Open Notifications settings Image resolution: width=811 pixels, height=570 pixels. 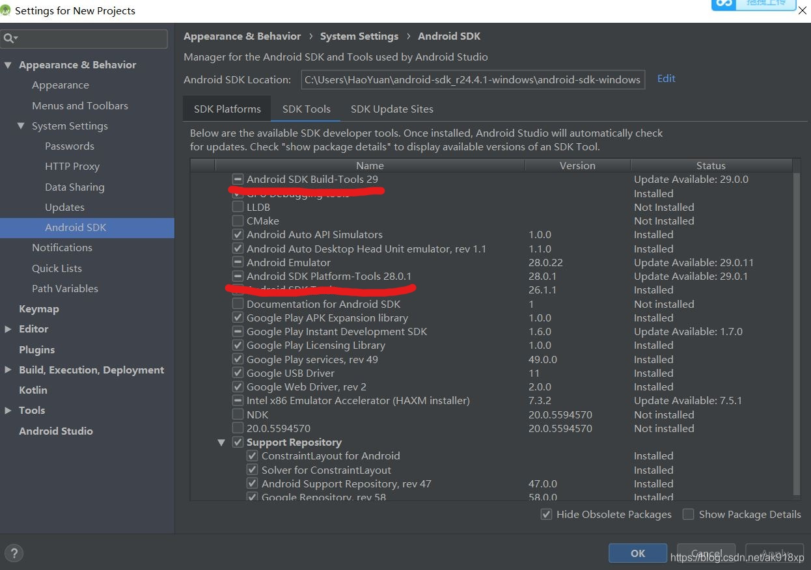62,248
